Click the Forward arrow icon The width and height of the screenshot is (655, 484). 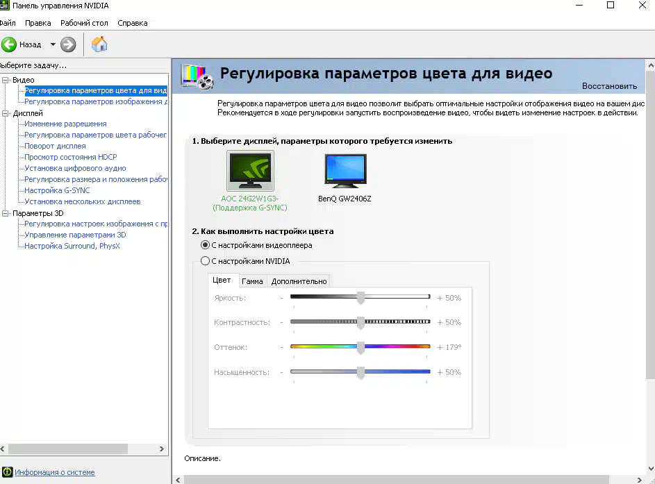68,44
